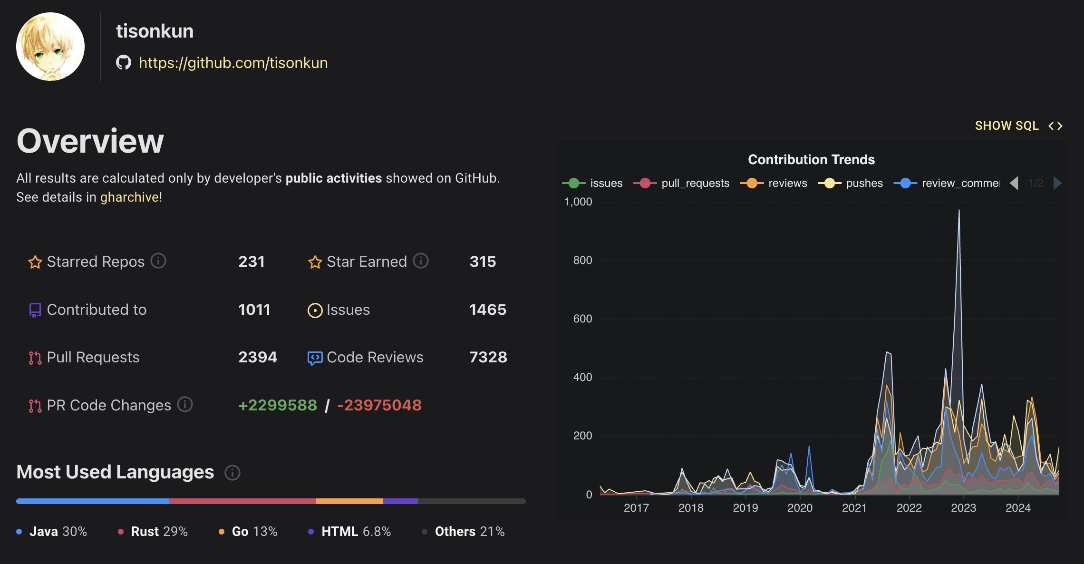The height and width of the screenshot is (564, 1084).
Task: Show info tooltip for Star Earned
Action: point(421,261)
